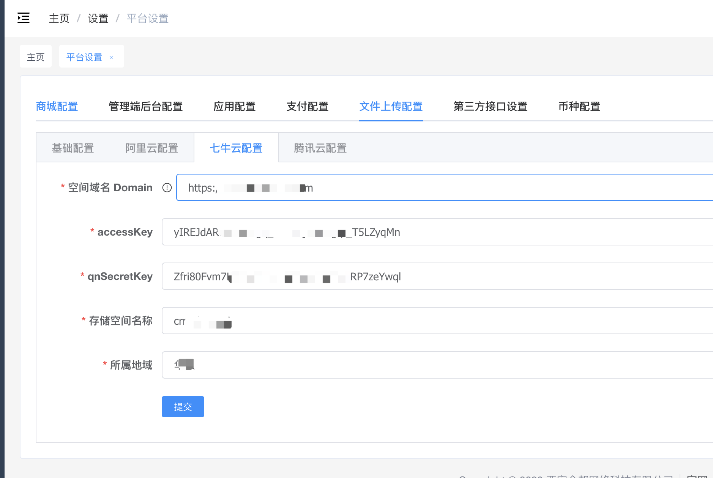Click the 存储空间名称 label
The height and width of the screenshot is (478, 713).
(121, 321)
